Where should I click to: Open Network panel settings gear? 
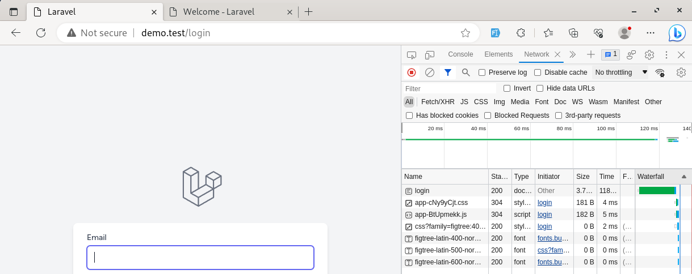[681, 72]
